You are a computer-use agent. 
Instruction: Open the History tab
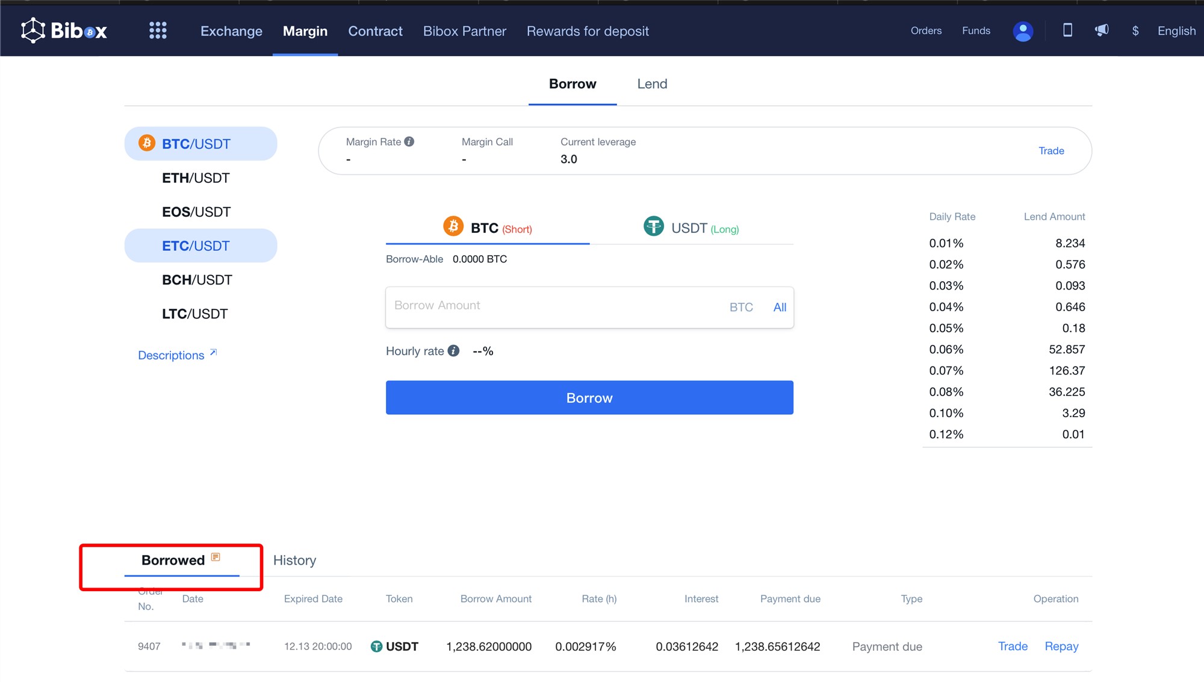click(294, 560)
